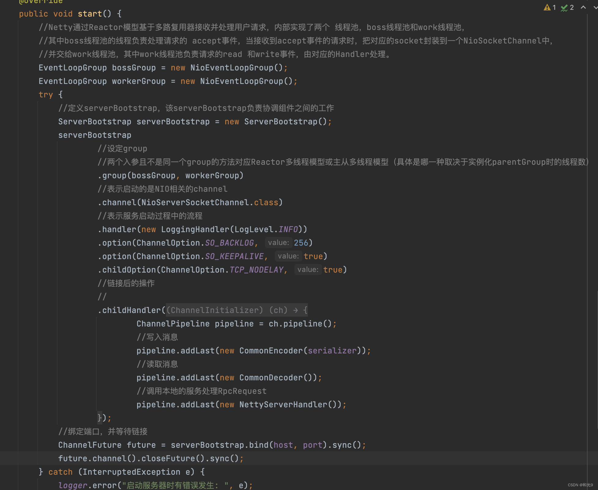Click 'LoggingHandler' constructor call
598x490 pixels.
(x=195, y=229)
